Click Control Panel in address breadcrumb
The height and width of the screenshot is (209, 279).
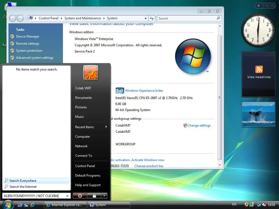click(x=48, y=18)
